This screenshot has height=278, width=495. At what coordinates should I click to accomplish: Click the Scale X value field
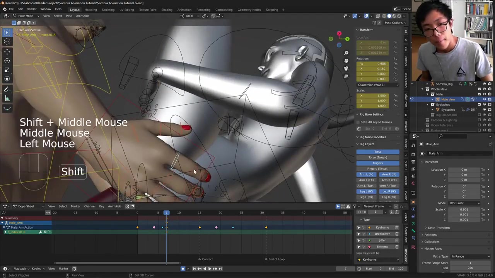[464, 210]
